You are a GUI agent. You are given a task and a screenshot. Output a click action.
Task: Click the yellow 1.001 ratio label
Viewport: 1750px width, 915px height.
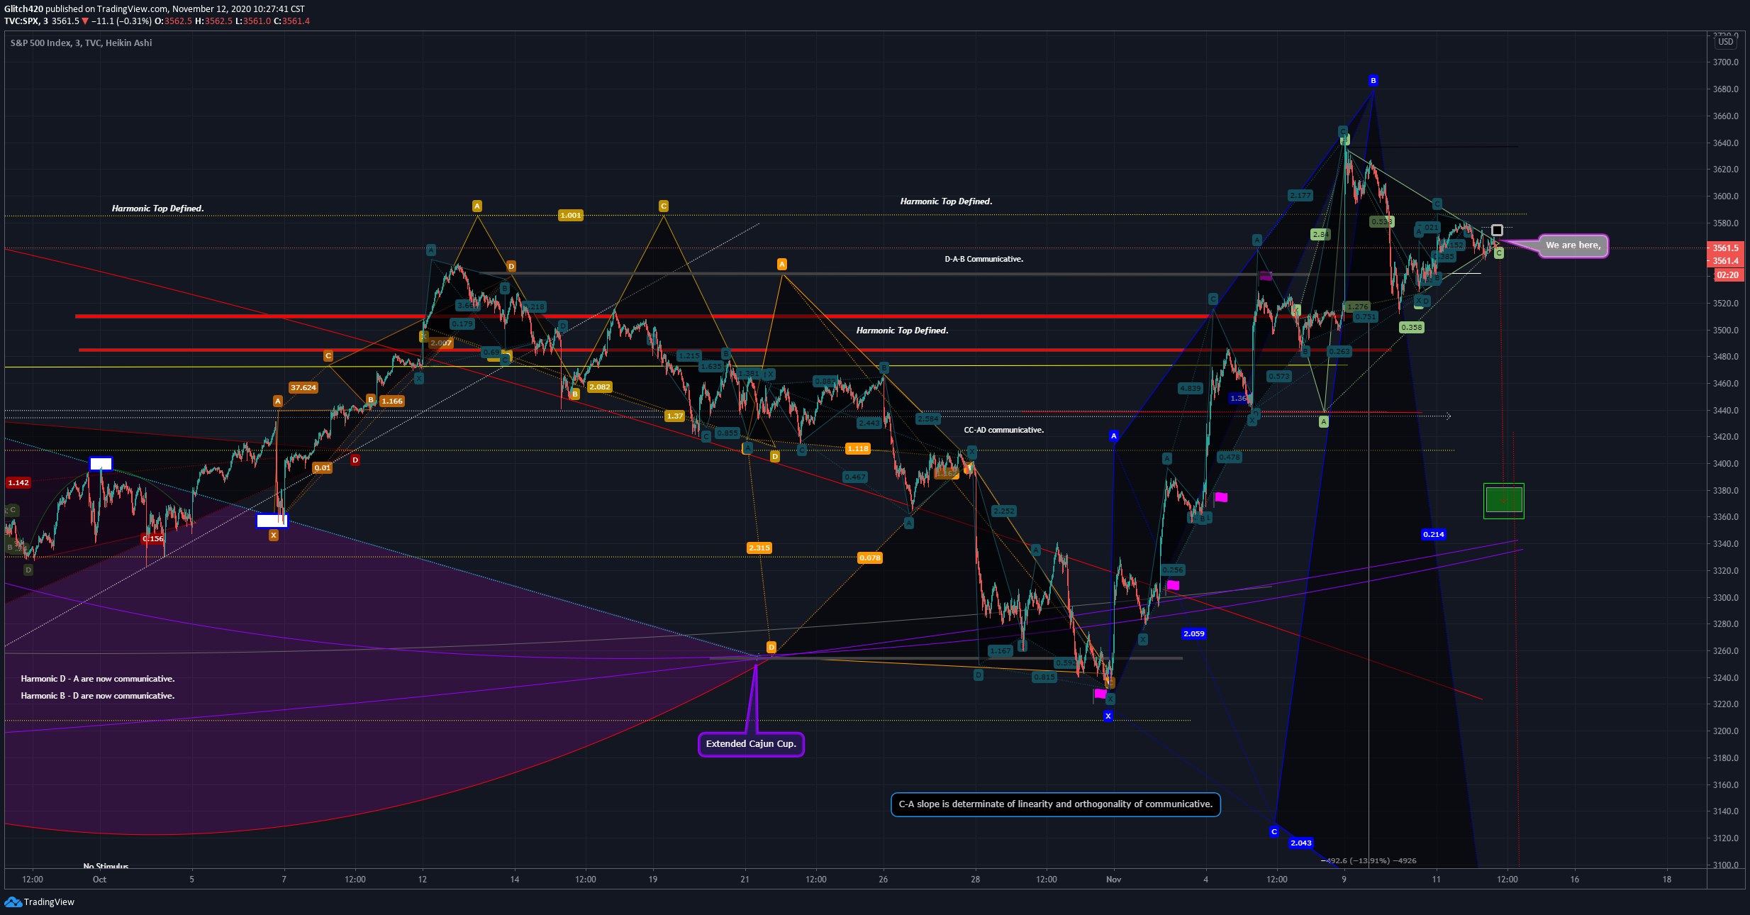pos(570,216)
